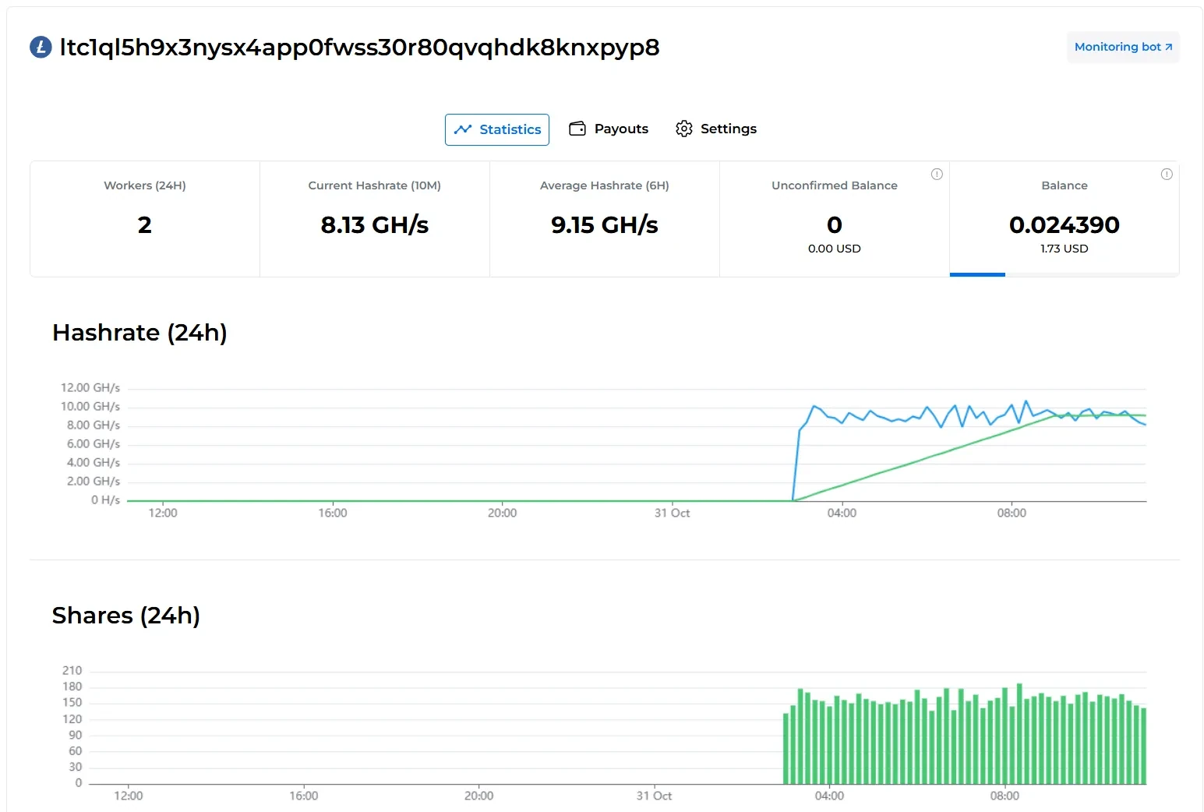The width and height of the screenshot is (1204, 812).
Task: Select the Average Hashrate 9.15 GH/s value
Action: [x=604, y=225]
